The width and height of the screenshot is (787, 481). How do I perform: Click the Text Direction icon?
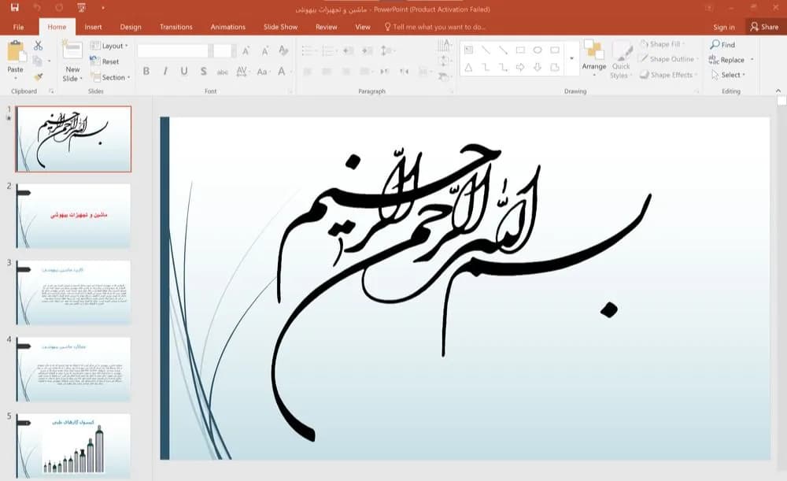point(444,46)
